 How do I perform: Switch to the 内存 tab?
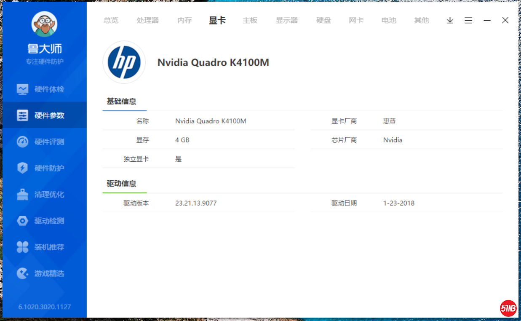click(x=184, y=20)
